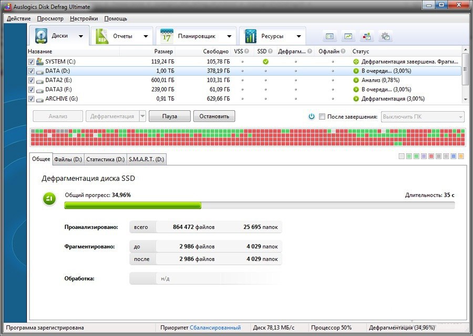Click the purple legend color swatch
The width and height of the screenshot is (473, 336).
424,156
